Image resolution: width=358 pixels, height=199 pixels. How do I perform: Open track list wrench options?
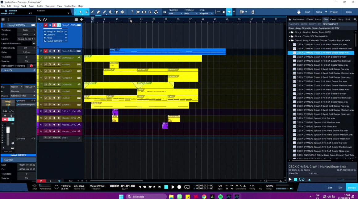[x=40, y=19]
